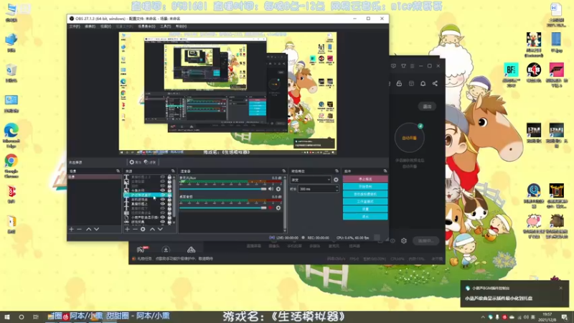
Task: Click the share icon in the streaming companion window
Action: tap(435, 83)
